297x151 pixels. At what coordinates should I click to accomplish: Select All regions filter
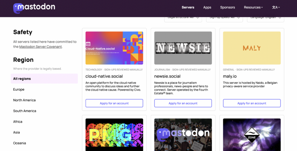(x=44, y=79)
